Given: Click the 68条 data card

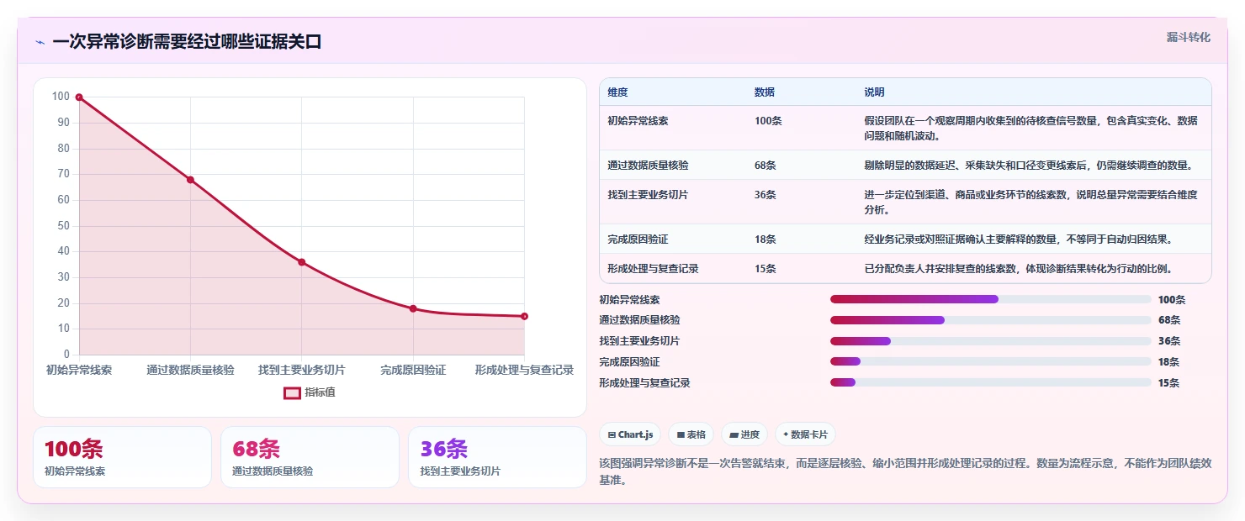Looking at the screenshot, I should 310,457.
